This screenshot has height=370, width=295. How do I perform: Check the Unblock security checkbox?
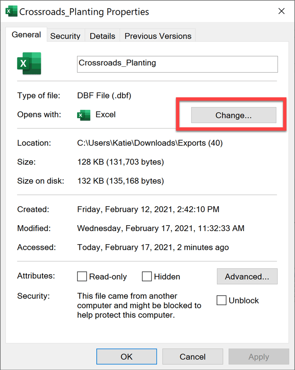(x=221, y=300)
